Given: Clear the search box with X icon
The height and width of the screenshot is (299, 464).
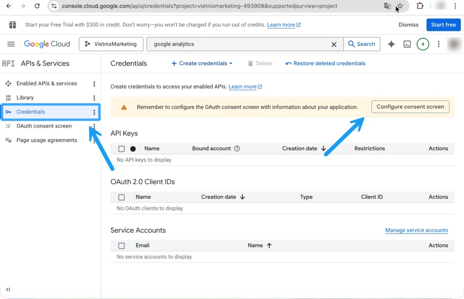Looking at the screenshot, I should coord(334,44).
